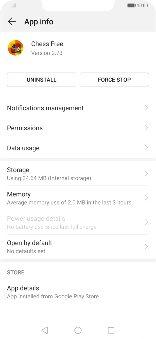Select the Power usage details row
This screenshot has width=156, height=339.
pos(52,222)
